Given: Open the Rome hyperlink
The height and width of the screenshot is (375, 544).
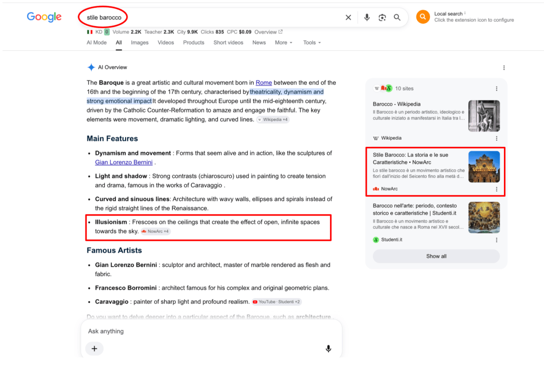Looking at the screenshot, I should [x=264, y=83].
